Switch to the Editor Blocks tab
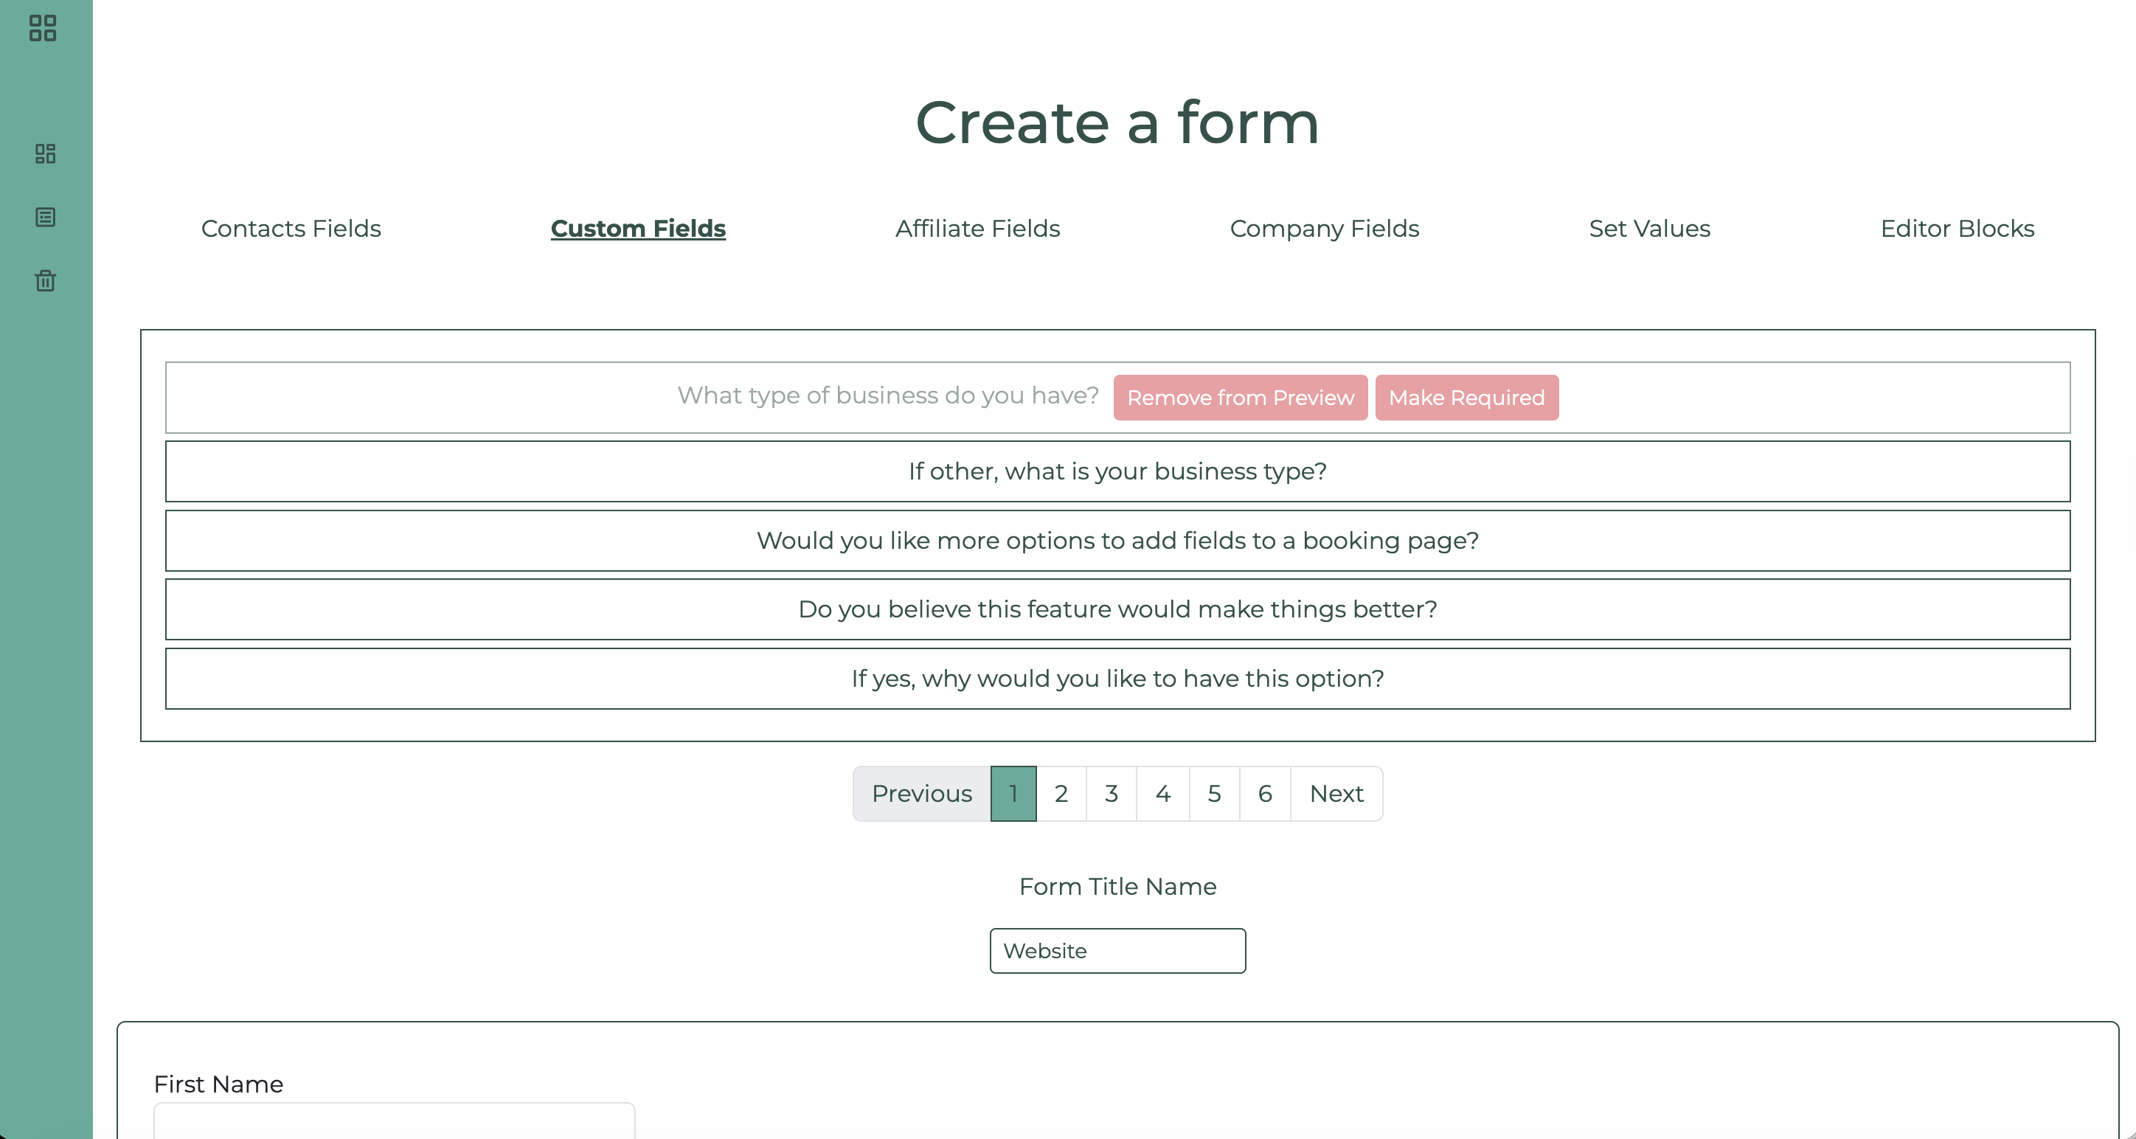This screenshot has height=1139, width=2136. (x=1957, y=228)
